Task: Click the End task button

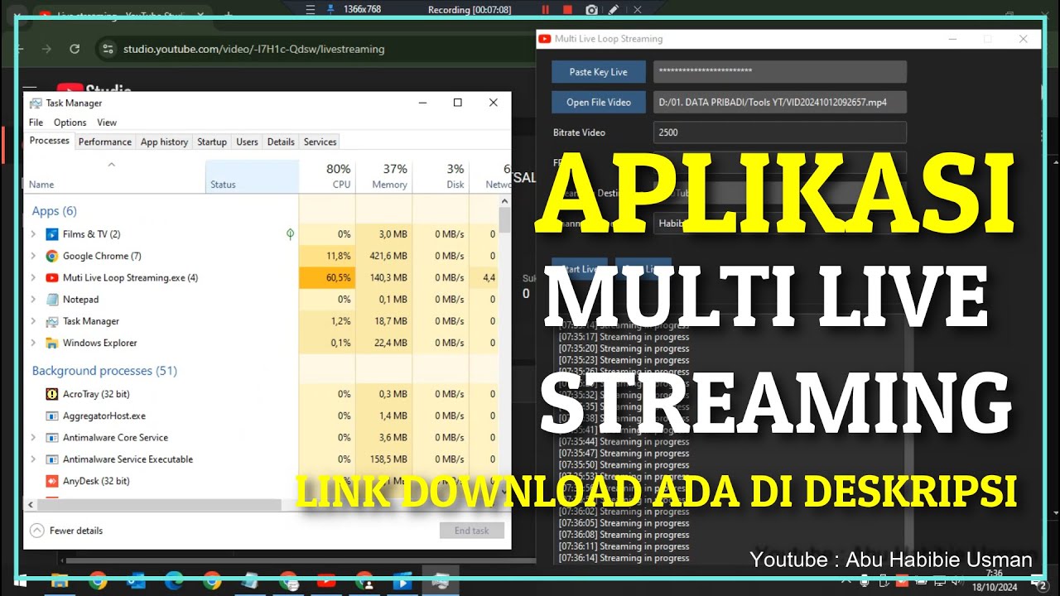Action: pos(472,531)
